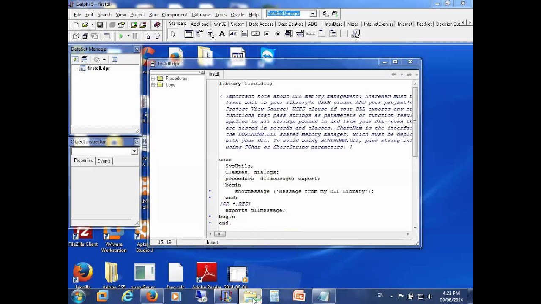This screenshot has width=541, height=304.
Task: Open the Project menu
Action: pyautogui.click(x=137, y=14)
